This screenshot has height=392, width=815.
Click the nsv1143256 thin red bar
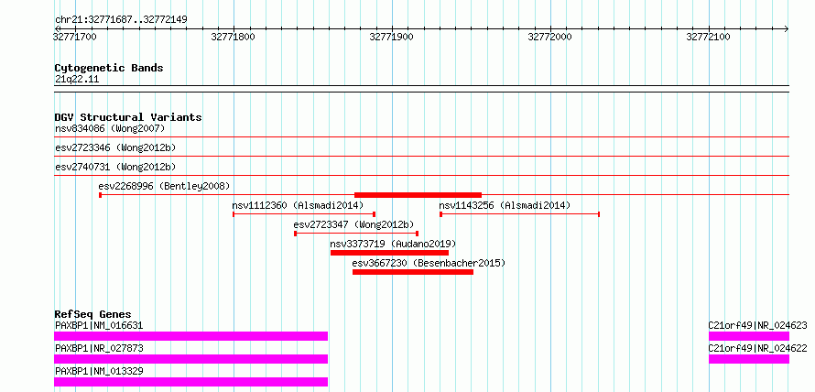(520, 214)
